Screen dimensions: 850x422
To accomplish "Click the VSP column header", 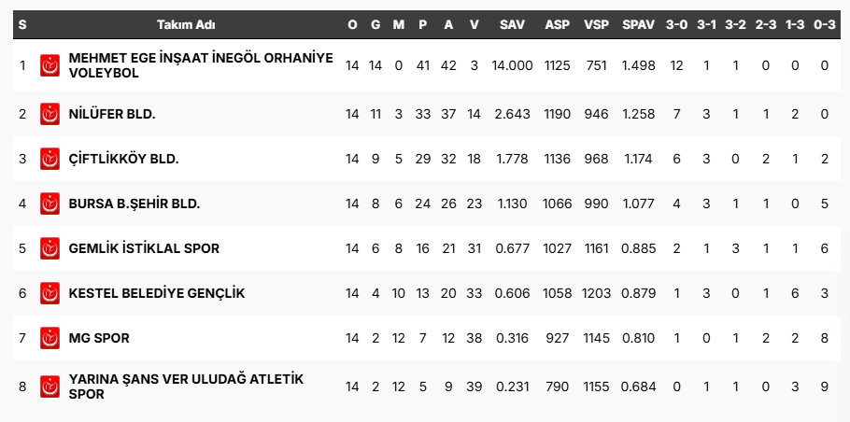I will 596,25.
